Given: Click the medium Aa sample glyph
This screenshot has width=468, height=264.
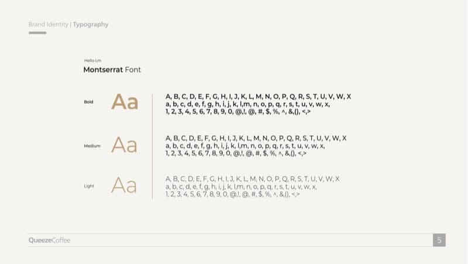Looking at the screenshot, I should tap(124, 145).
